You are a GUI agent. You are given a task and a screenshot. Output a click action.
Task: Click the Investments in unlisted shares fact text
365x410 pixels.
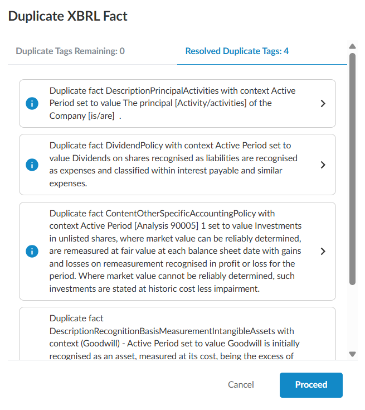point(175,251)
